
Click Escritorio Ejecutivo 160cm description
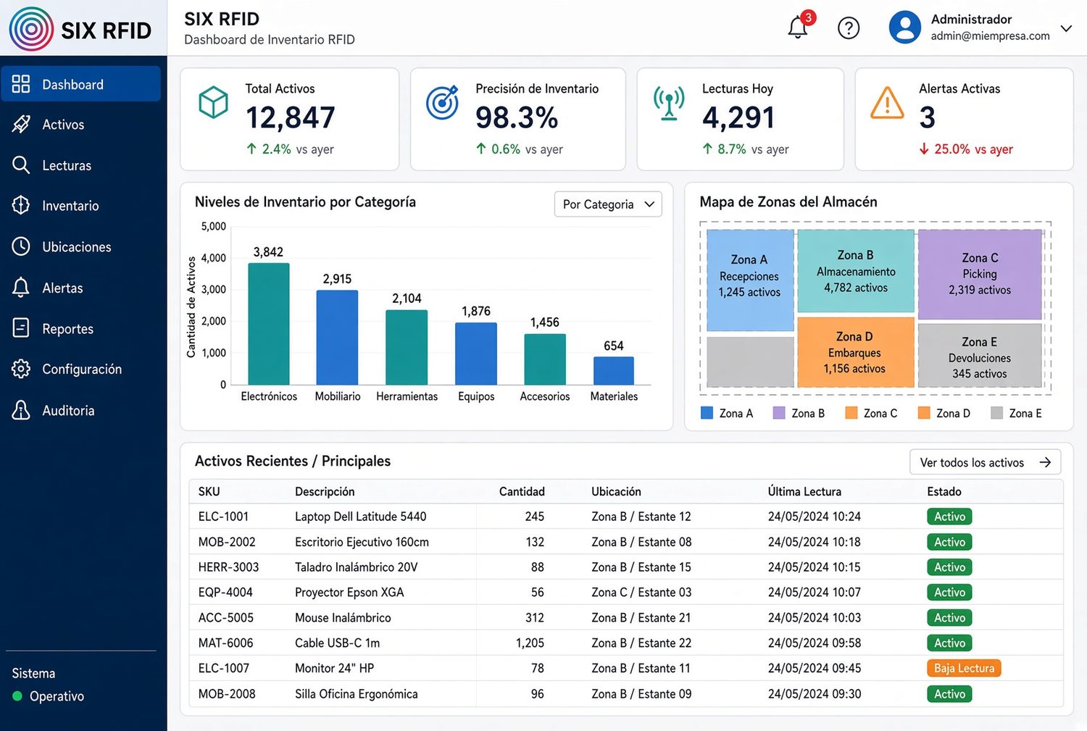tap(362, 542)
